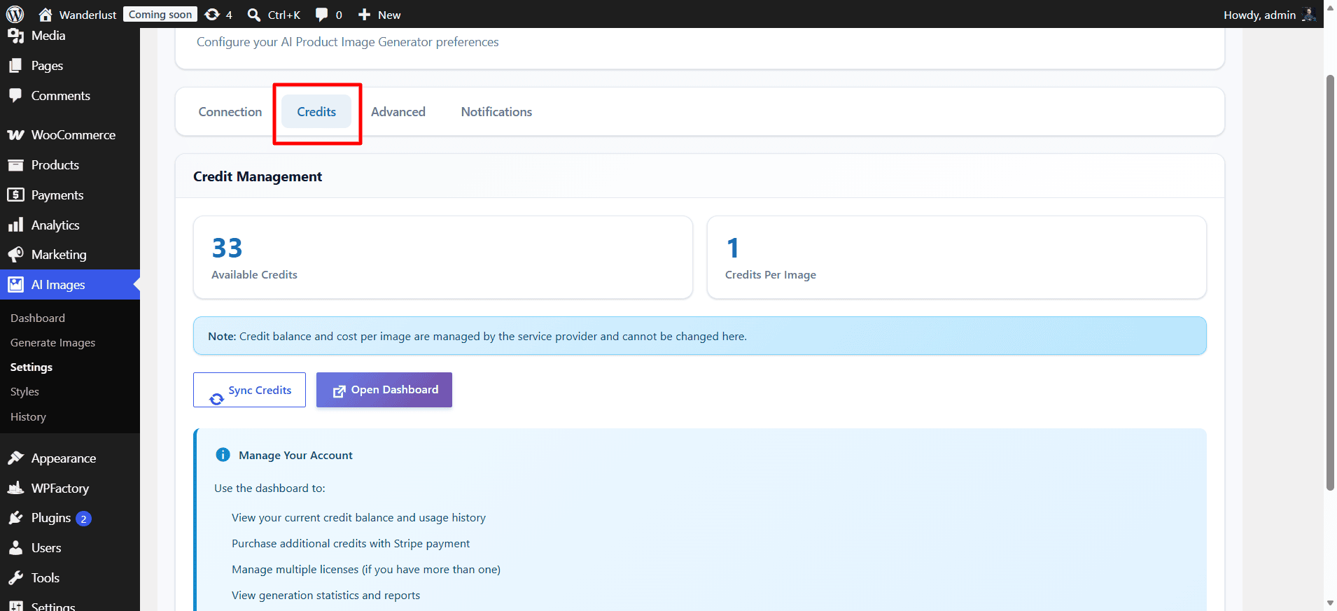Screen dimensions: 1337x611
Task: Click the Products archive icon
Action: (x=15, y=165)
